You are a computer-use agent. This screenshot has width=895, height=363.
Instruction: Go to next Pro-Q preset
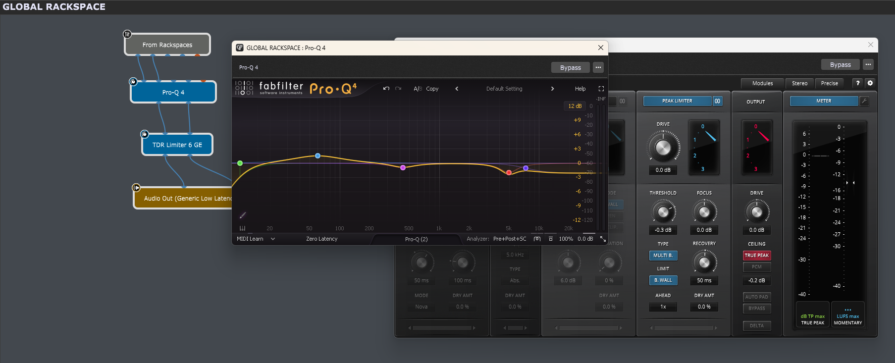pos(552,89)
